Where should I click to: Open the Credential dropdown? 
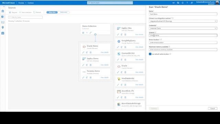[183, 28]
